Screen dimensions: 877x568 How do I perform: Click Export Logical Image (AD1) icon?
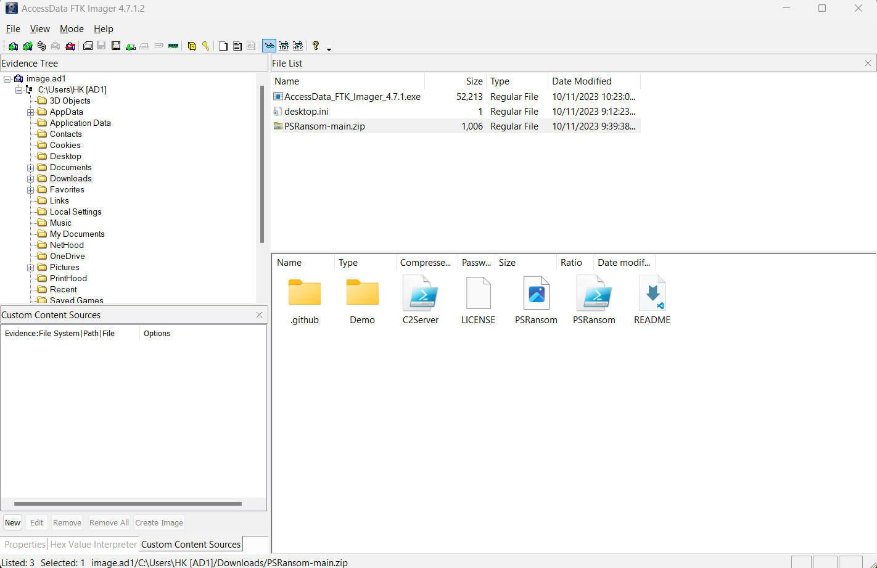click(116, 46)
